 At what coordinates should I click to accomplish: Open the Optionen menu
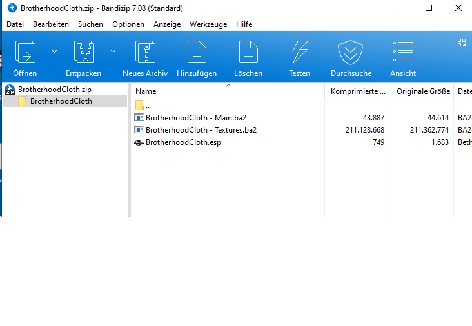pyautogui.click(x=128, y=24)
